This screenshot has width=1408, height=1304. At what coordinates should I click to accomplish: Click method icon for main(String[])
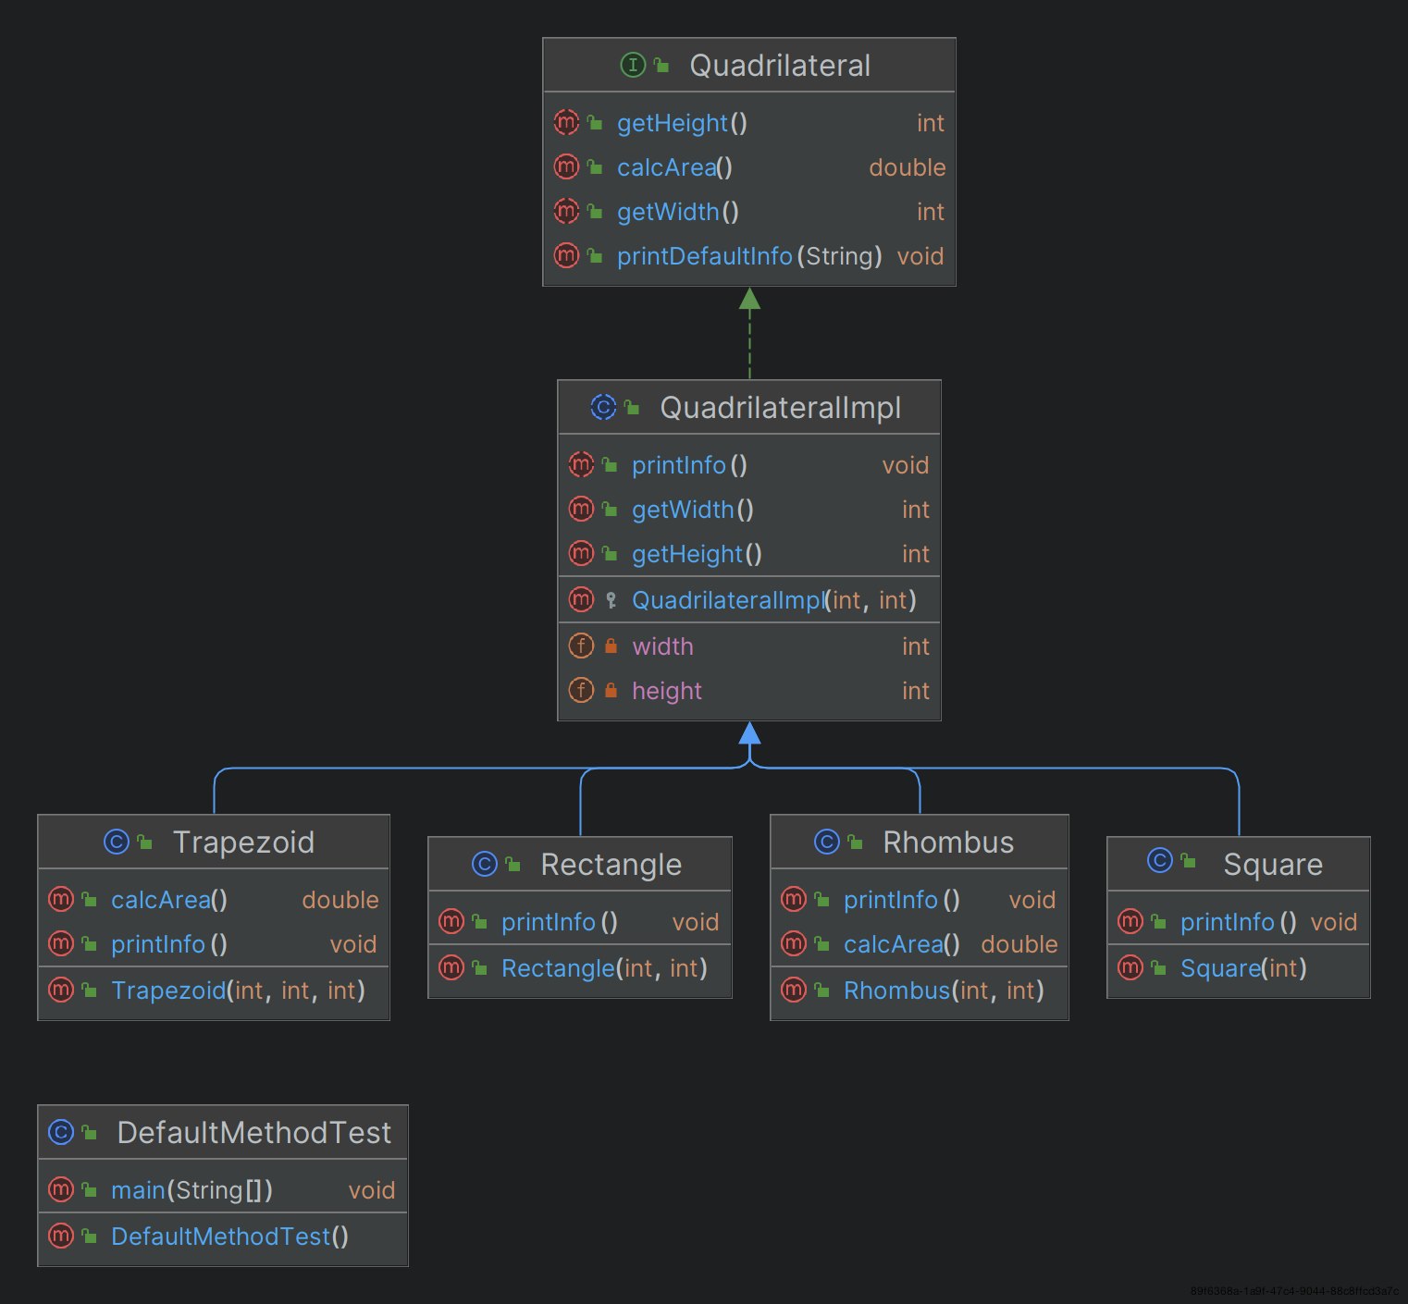61,1189
